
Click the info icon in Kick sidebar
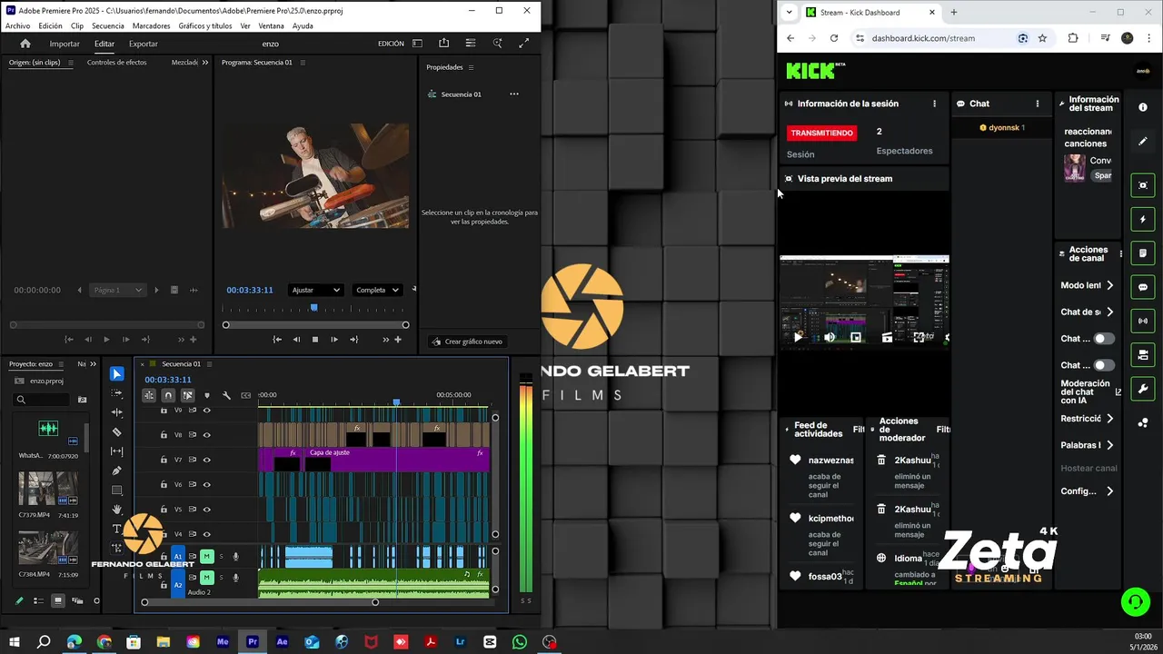coord(1143,107)
